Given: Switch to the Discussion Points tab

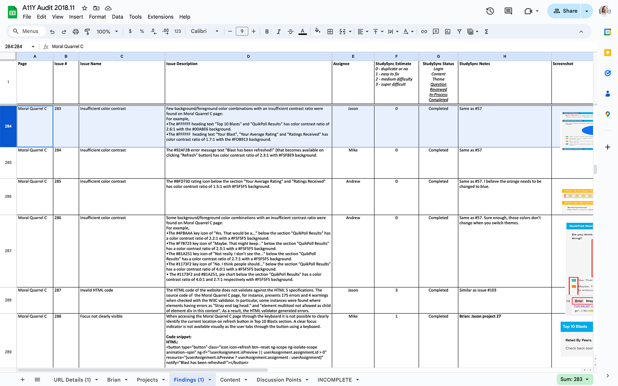Looking at the screenshot, I should tap(279, 380).
